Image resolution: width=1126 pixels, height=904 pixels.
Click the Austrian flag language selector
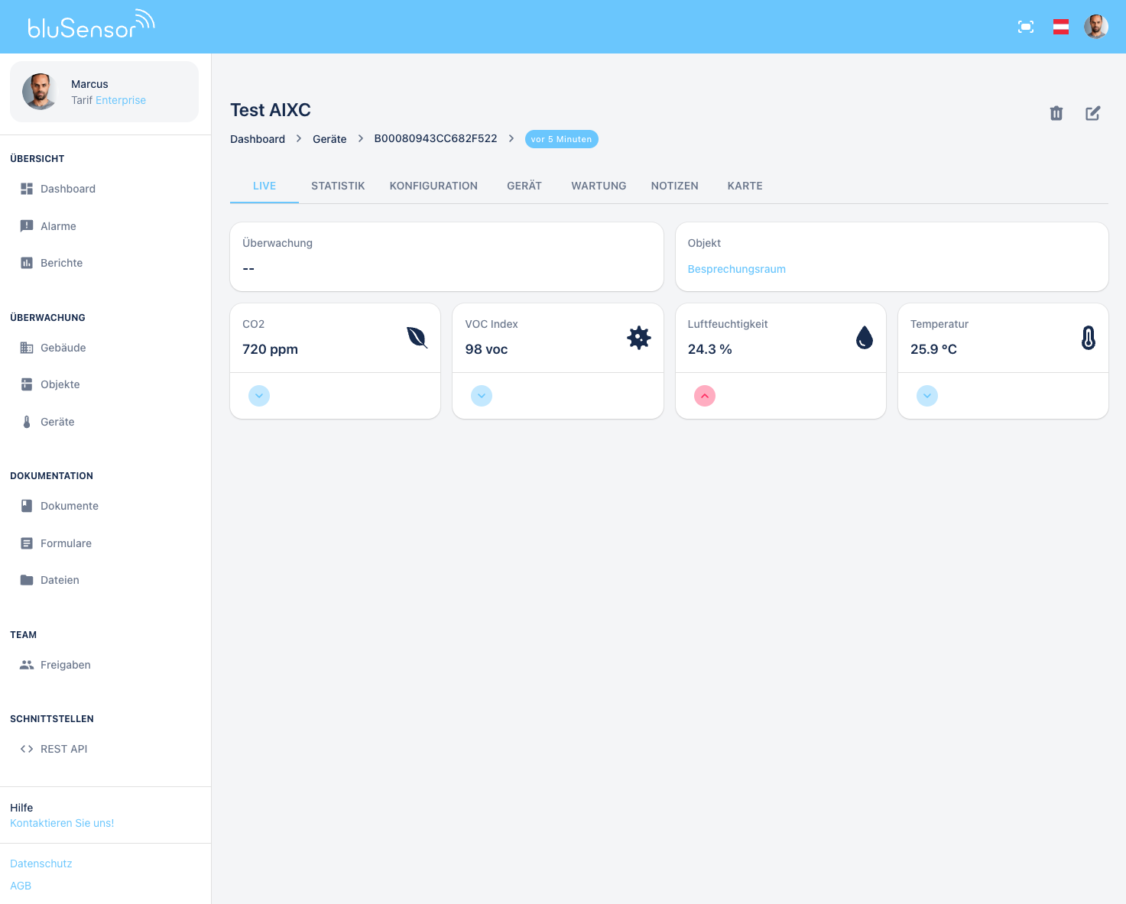pos(1061,26)
